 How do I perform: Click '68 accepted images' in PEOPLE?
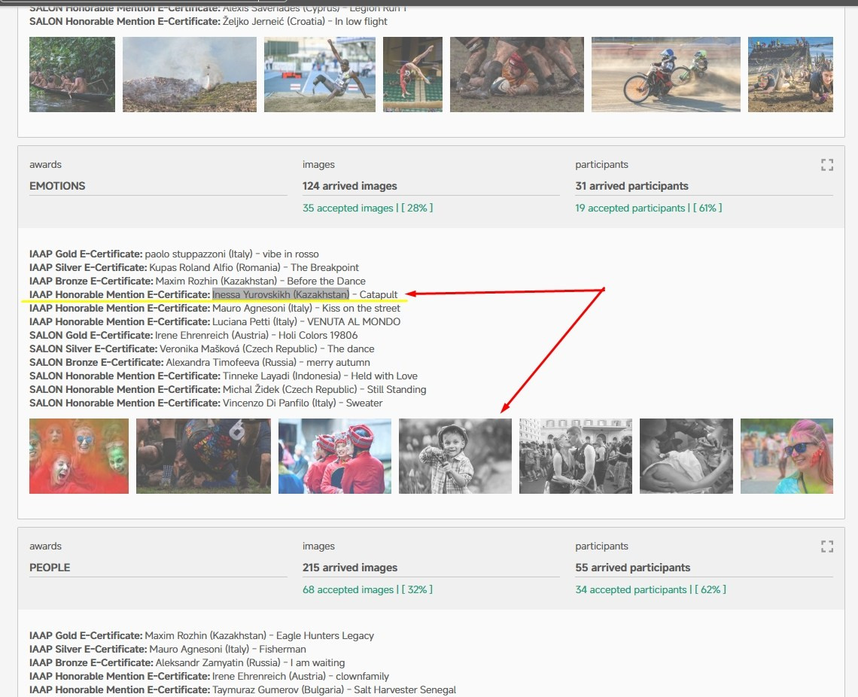[x=348, y=589]
